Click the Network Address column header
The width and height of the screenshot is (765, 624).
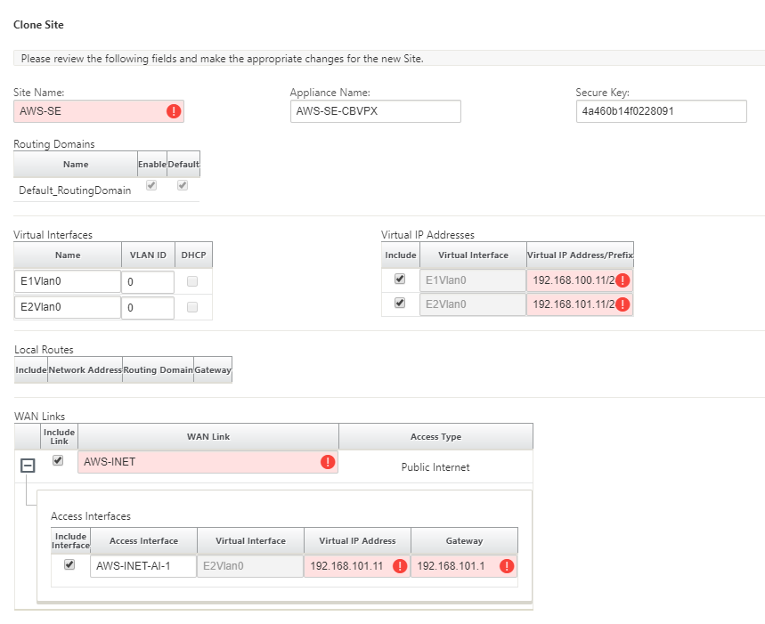(85, 370)
